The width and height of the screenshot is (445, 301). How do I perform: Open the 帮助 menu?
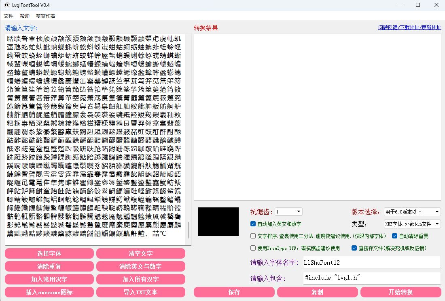(24, 16)
